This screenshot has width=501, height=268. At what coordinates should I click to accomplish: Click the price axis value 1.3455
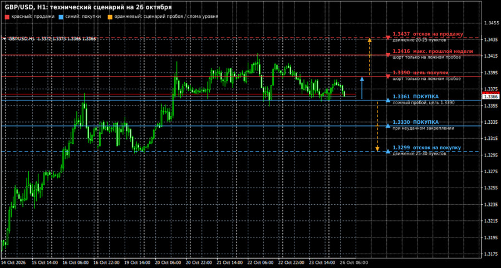(x=492, y=23)
